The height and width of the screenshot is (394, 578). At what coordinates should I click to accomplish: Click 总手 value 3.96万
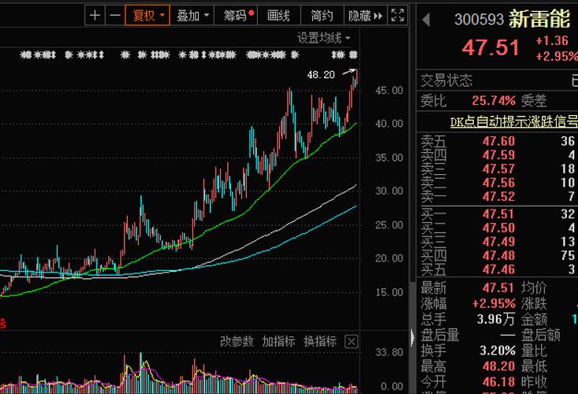(x=495, y=319)
